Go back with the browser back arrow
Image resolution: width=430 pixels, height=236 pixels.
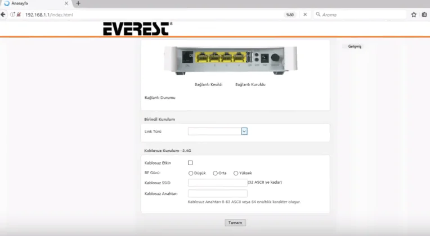point(3,15)
